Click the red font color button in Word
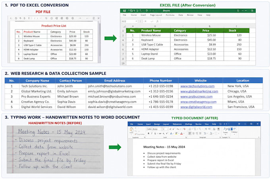This screenshot has height=179, width=270. click(181, 134)
